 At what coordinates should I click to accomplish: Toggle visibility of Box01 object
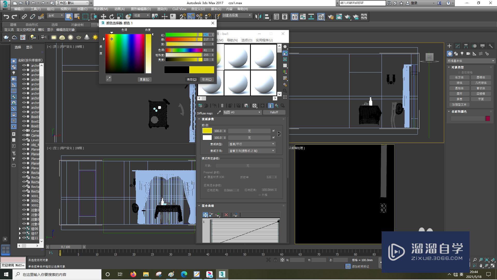coord(24,117)
